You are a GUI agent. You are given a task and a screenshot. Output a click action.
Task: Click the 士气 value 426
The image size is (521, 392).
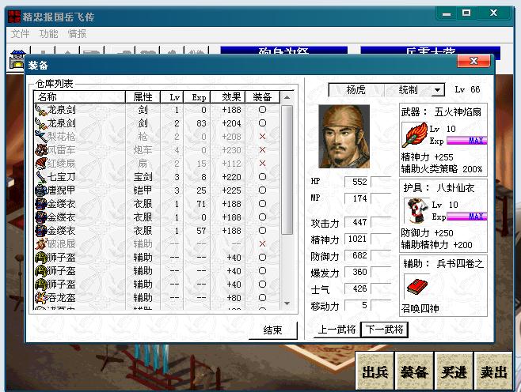[357, 288]
